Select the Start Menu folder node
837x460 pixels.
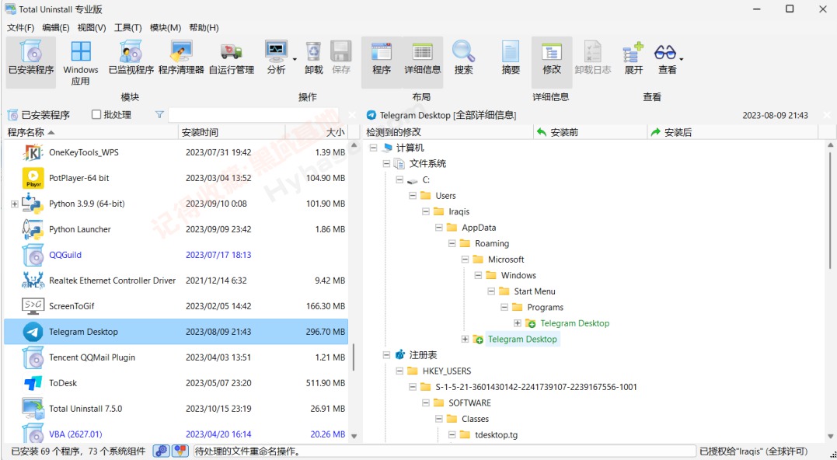coord(535,291)
